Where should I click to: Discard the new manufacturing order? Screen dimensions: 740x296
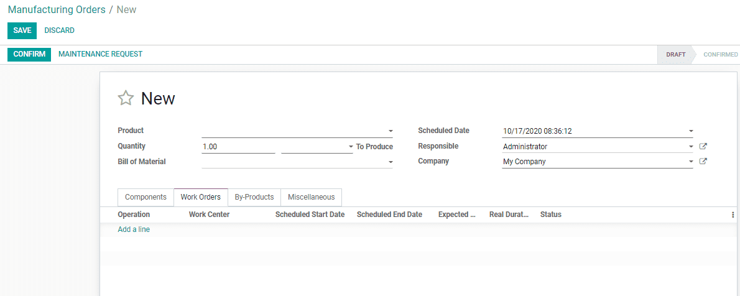[x=59, y=30]
